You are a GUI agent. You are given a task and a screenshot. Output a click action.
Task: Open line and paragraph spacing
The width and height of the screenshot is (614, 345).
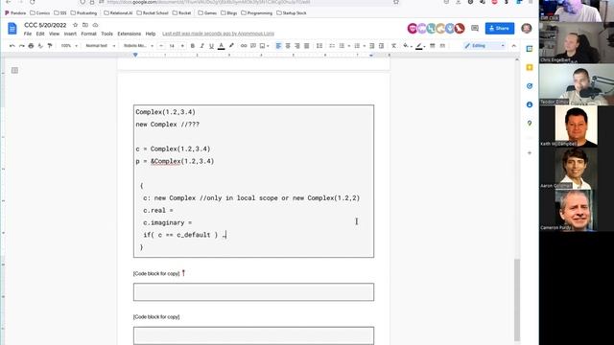[x=319, y=46]
